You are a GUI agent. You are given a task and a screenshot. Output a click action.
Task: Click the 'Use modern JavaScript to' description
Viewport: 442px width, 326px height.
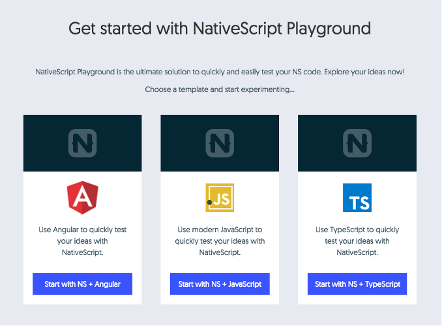(220, 241)
